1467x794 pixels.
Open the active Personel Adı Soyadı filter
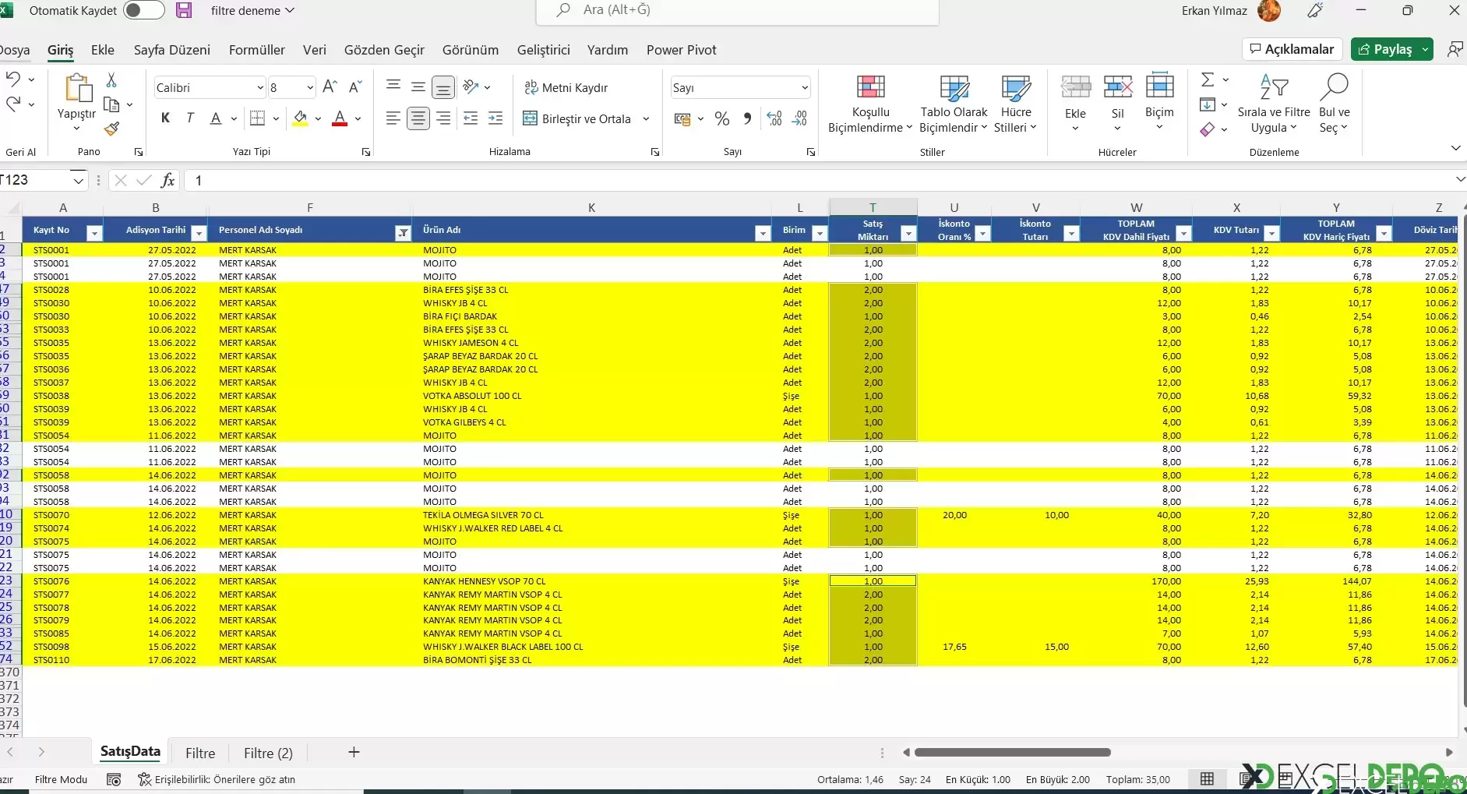(x=403, y=233)
